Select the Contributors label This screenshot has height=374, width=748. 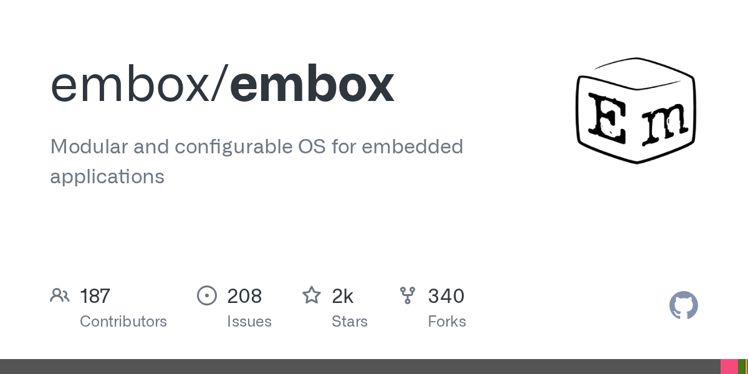(x=123, y=322)
